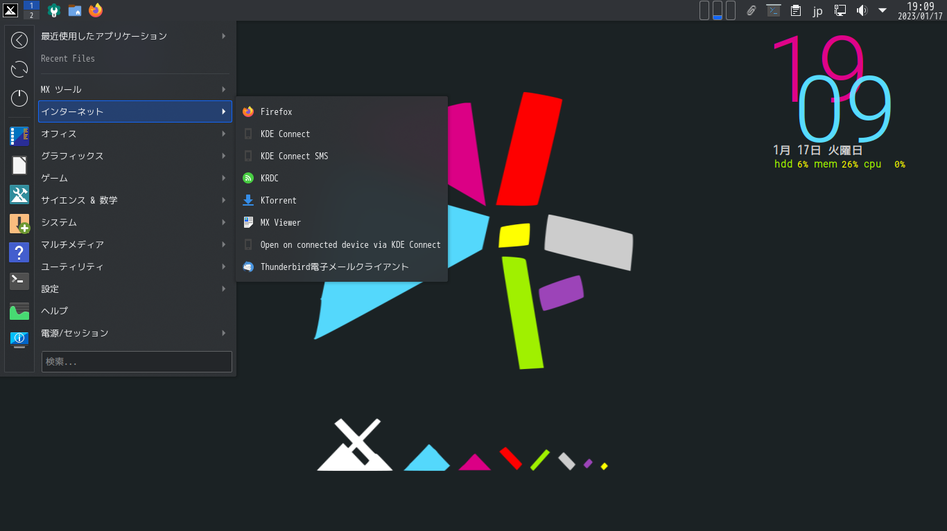The width and height of the screenshot is (947, 531).
Task: Open the ヘルプ menu entry
Action: [x=134, y=311]
